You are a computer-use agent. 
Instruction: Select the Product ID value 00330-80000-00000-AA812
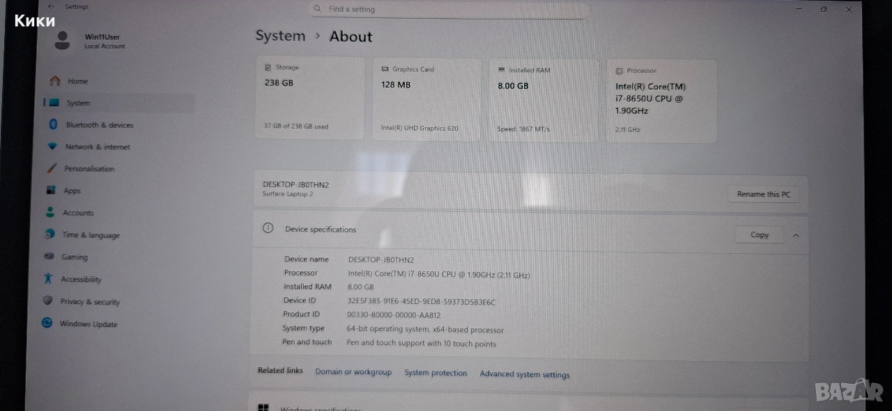point(394,314)
